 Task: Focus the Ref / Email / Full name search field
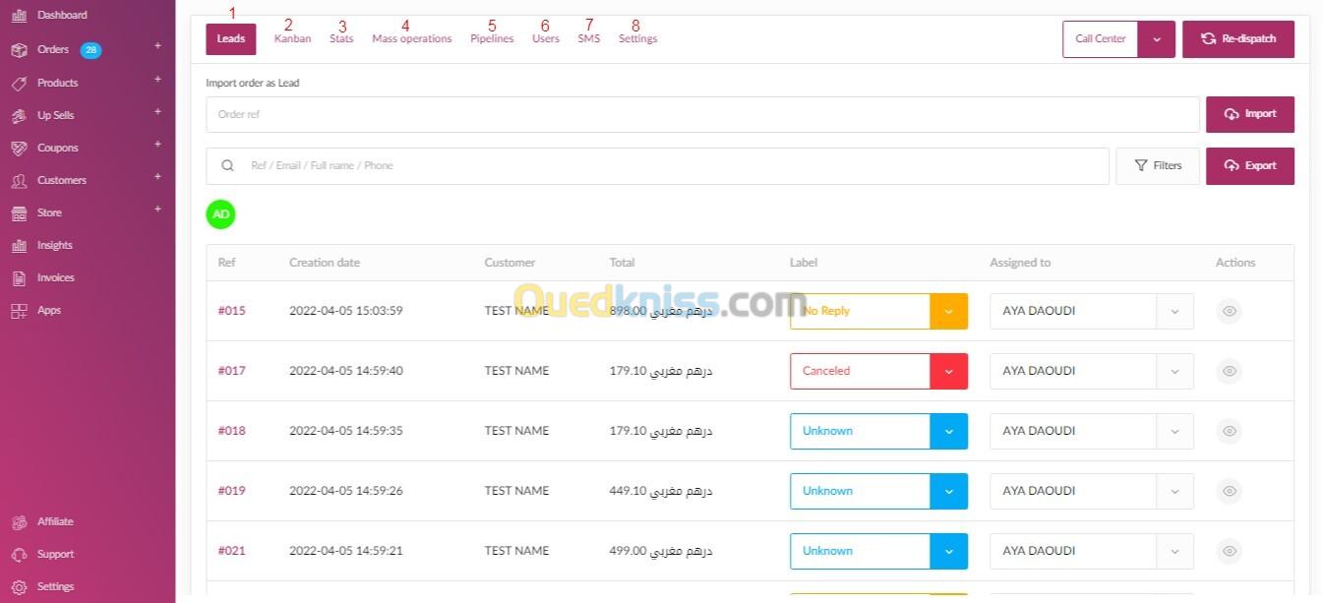(657, 166)
